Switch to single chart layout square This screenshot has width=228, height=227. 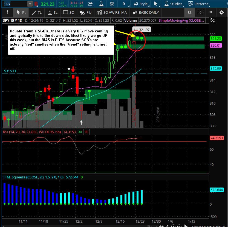point(189,12)
